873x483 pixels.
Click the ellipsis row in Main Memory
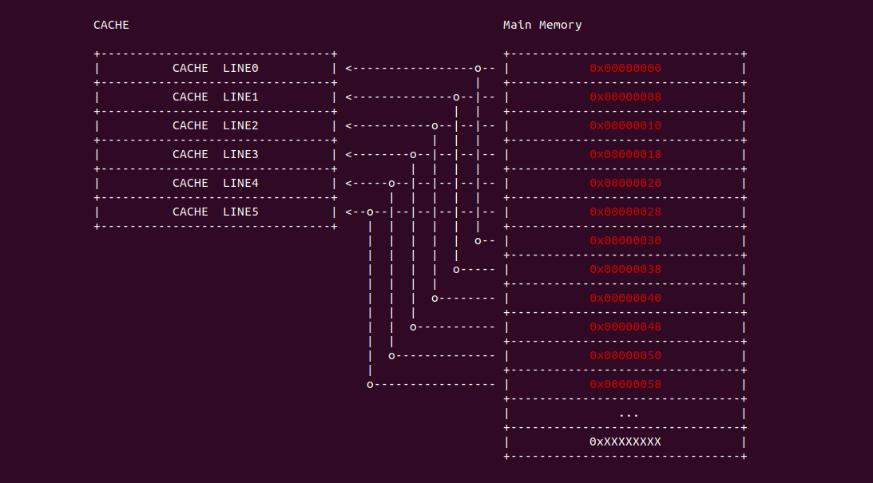pos(628,414)
